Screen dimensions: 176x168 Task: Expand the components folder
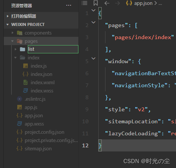[13, 33]
